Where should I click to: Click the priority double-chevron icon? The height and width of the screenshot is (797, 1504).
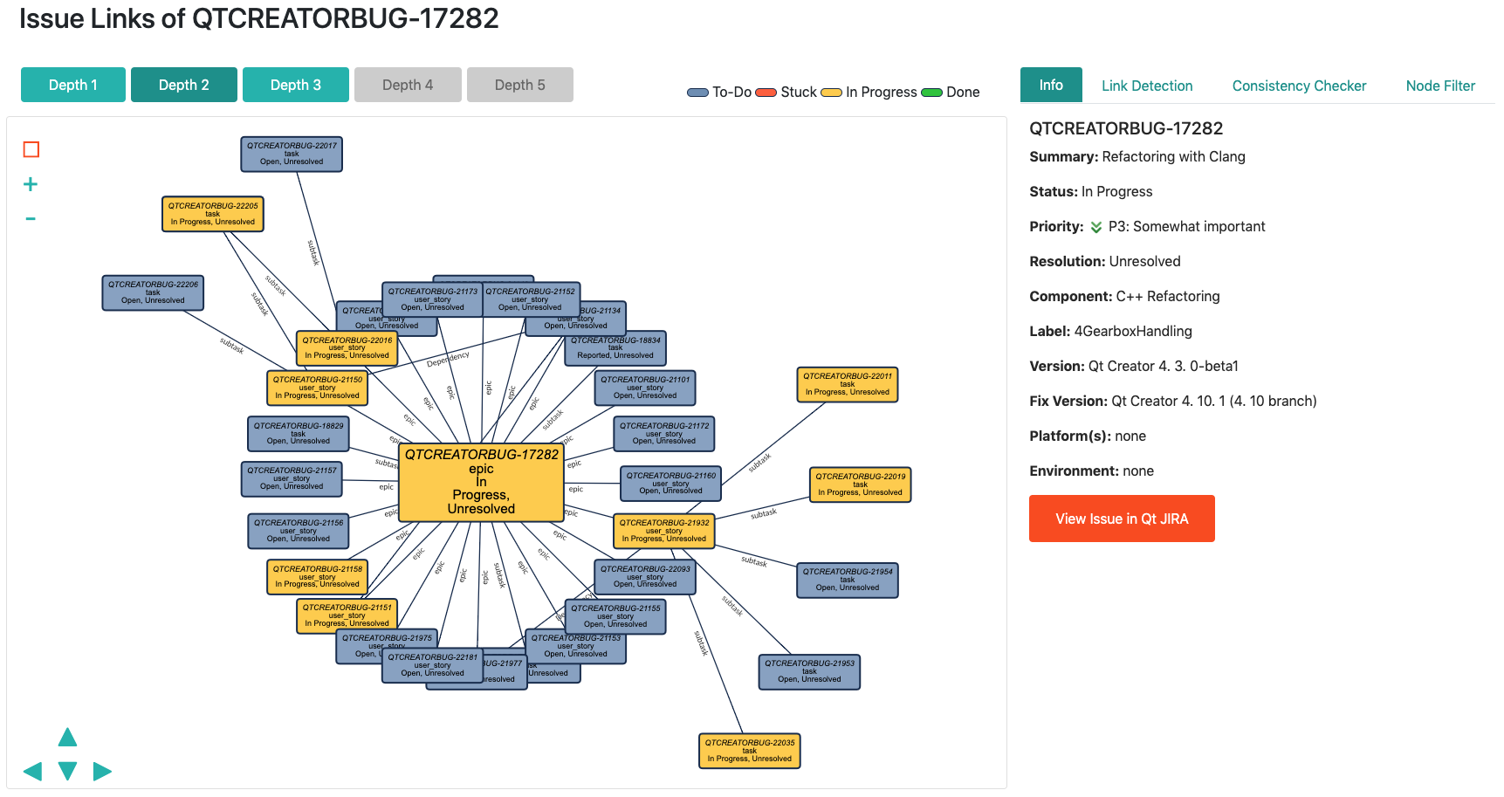pyautogui.click(x=1096, y=227)
